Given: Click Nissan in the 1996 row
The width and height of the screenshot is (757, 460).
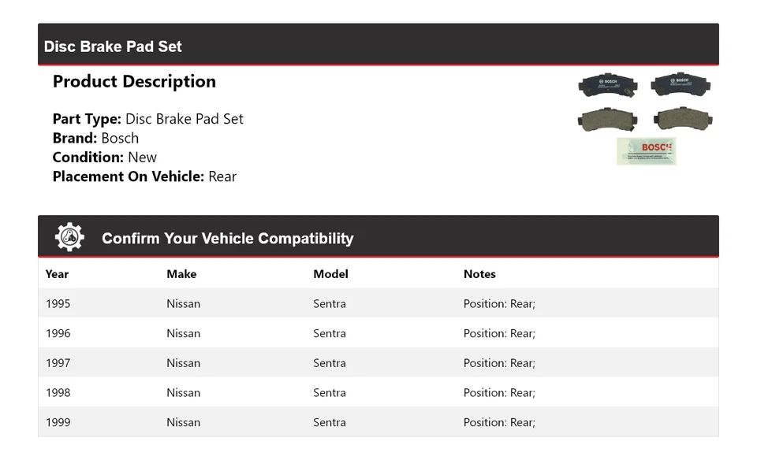Looking at the screenshot, I should [x=183, y=333].
